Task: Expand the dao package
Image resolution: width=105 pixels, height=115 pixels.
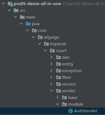Action: pyautogui.click(x=51, y=57)
